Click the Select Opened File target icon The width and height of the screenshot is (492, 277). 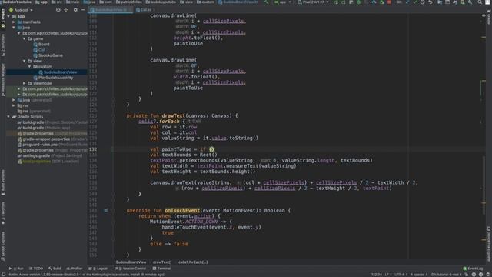tap(58, 10)
